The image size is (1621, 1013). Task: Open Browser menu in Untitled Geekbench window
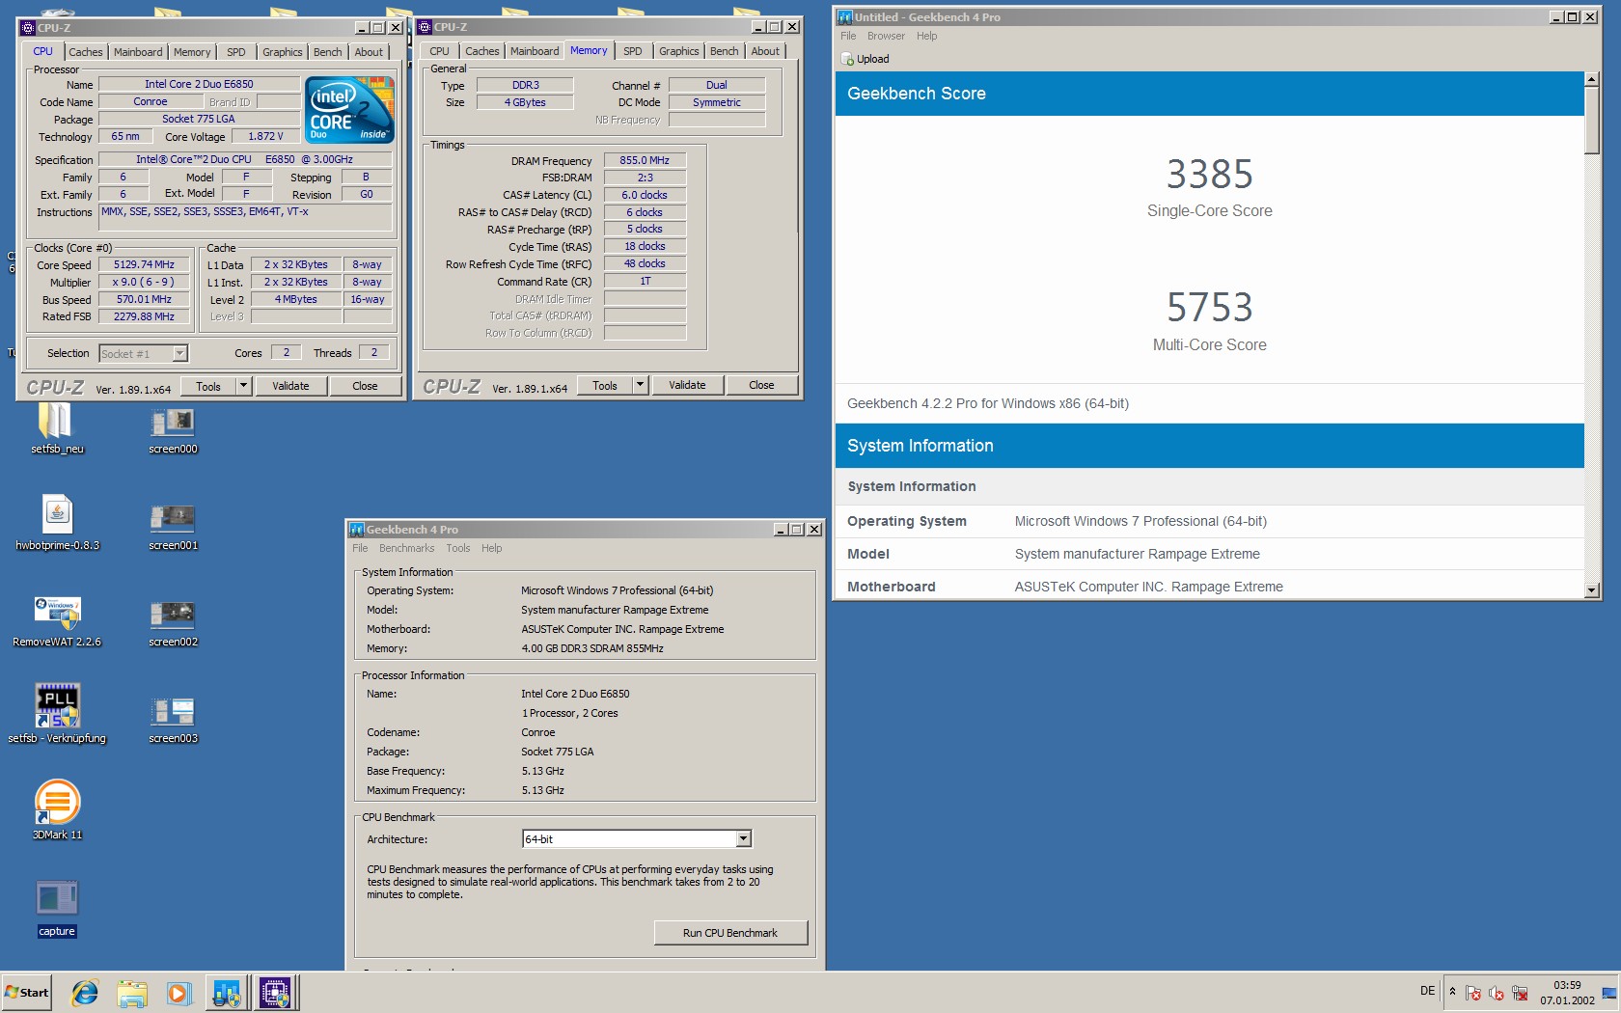pos(886,36)
